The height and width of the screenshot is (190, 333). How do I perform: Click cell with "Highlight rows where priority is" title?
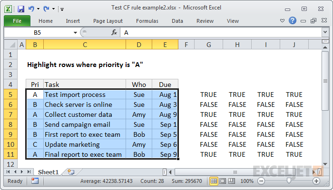coord(85,65)
